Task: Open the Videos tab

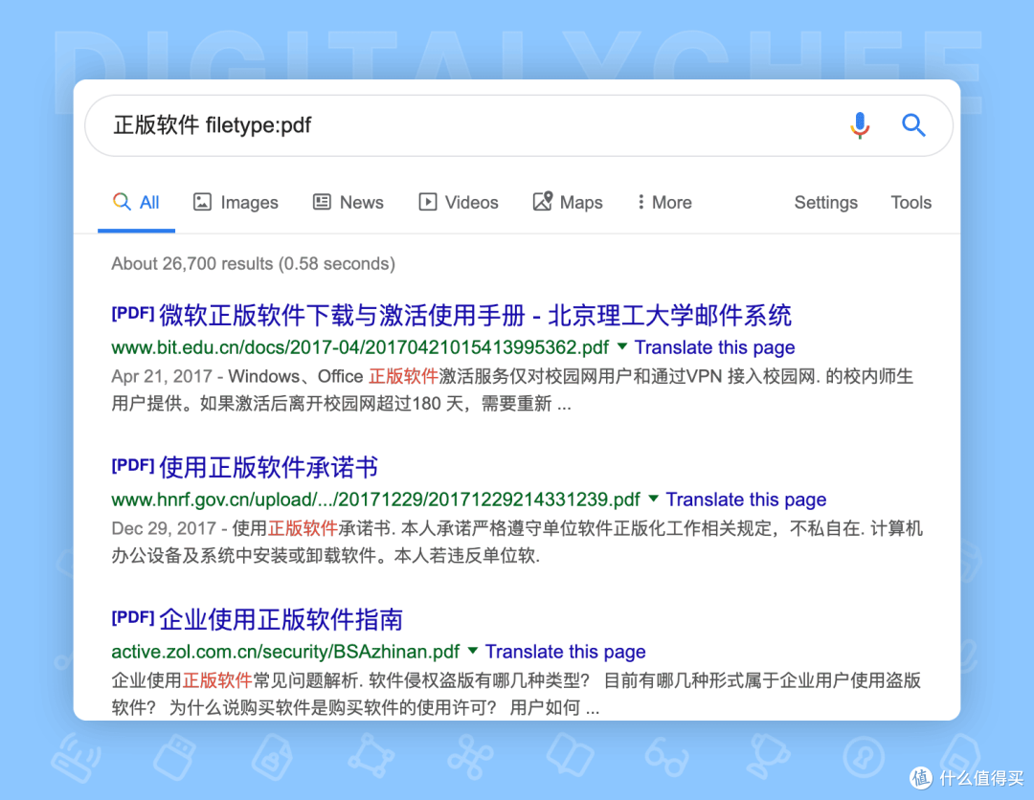Action: tap(459, 202)
